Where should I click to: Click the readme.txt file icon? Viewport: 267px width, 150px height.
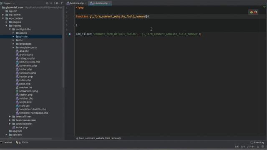click(17, 87)
